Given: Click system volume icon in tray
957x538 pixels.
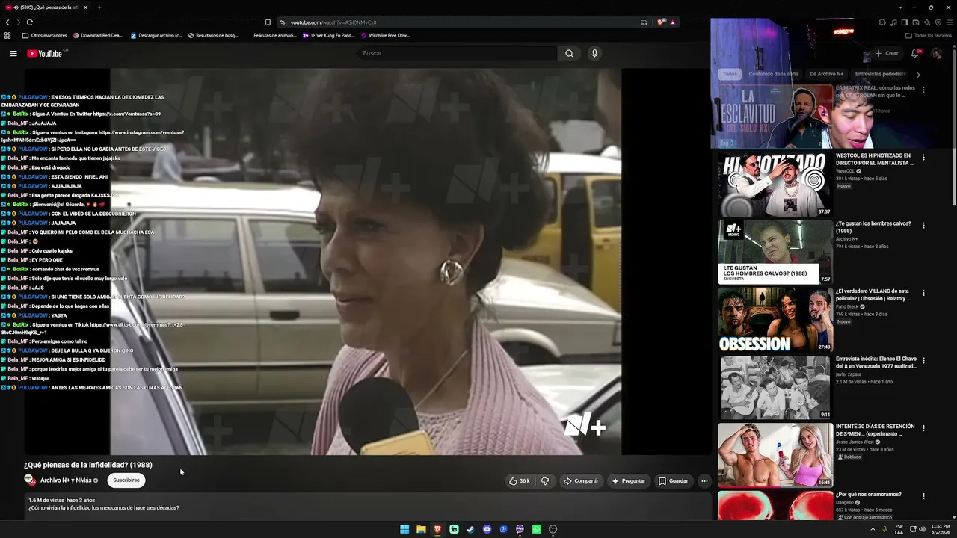Looking at the screenshot, I should pos(923,529).
